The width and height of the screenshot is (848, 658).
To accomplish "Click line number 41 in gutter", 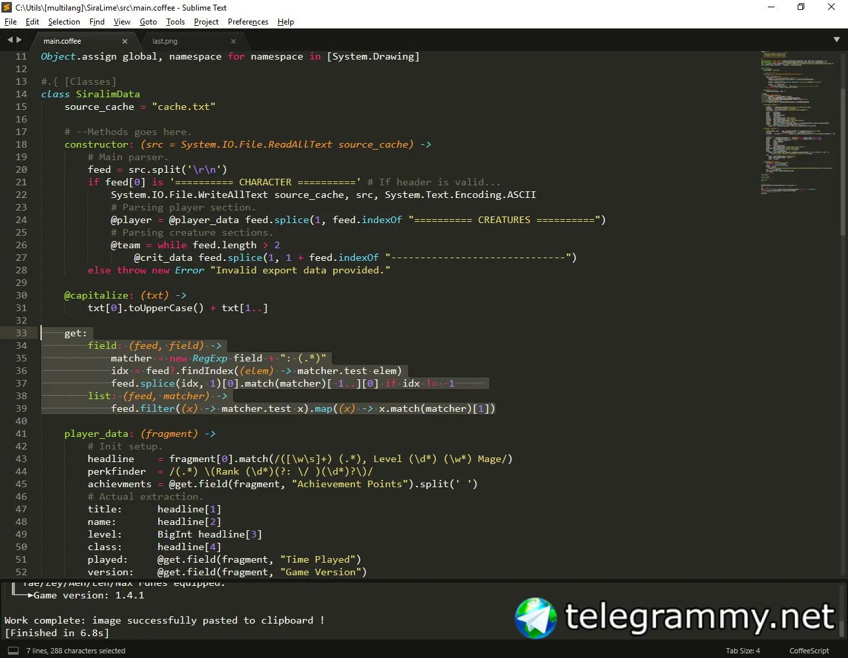I will (21, 434).
